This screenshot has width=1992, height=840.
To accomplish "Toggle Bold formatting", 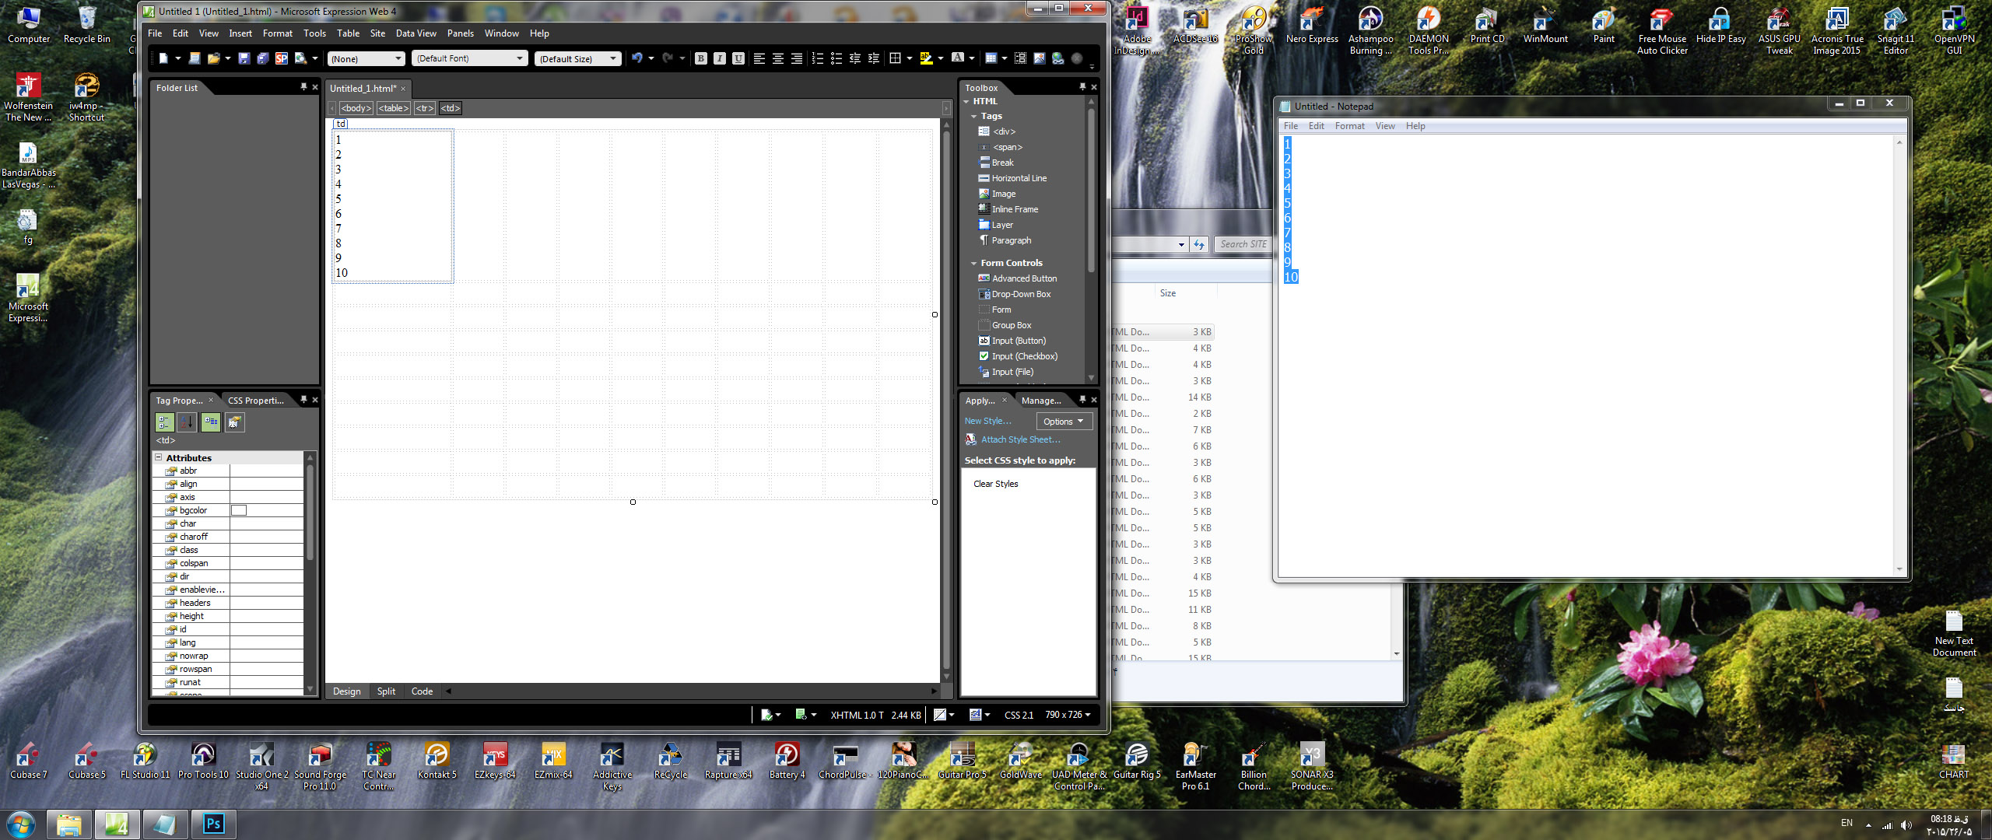I will coord(701,58).
